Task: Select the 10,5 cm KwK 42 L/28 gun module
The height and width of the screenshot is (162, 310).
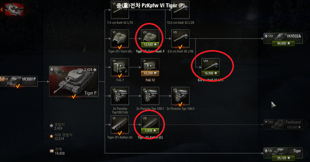Action: [180, 10]
